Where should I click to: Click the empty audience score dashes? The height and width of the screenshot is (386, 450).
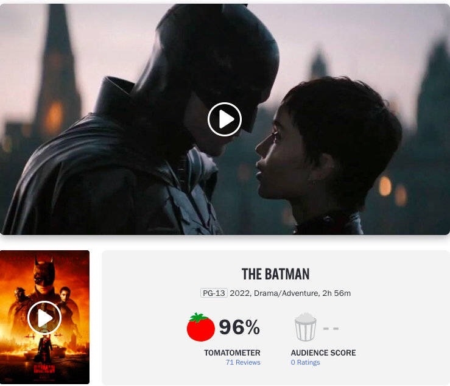tap(331, 328)
